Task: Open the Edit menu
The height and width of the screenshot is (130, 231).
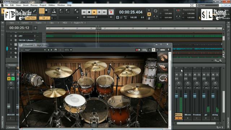Action: coord(12,5)
